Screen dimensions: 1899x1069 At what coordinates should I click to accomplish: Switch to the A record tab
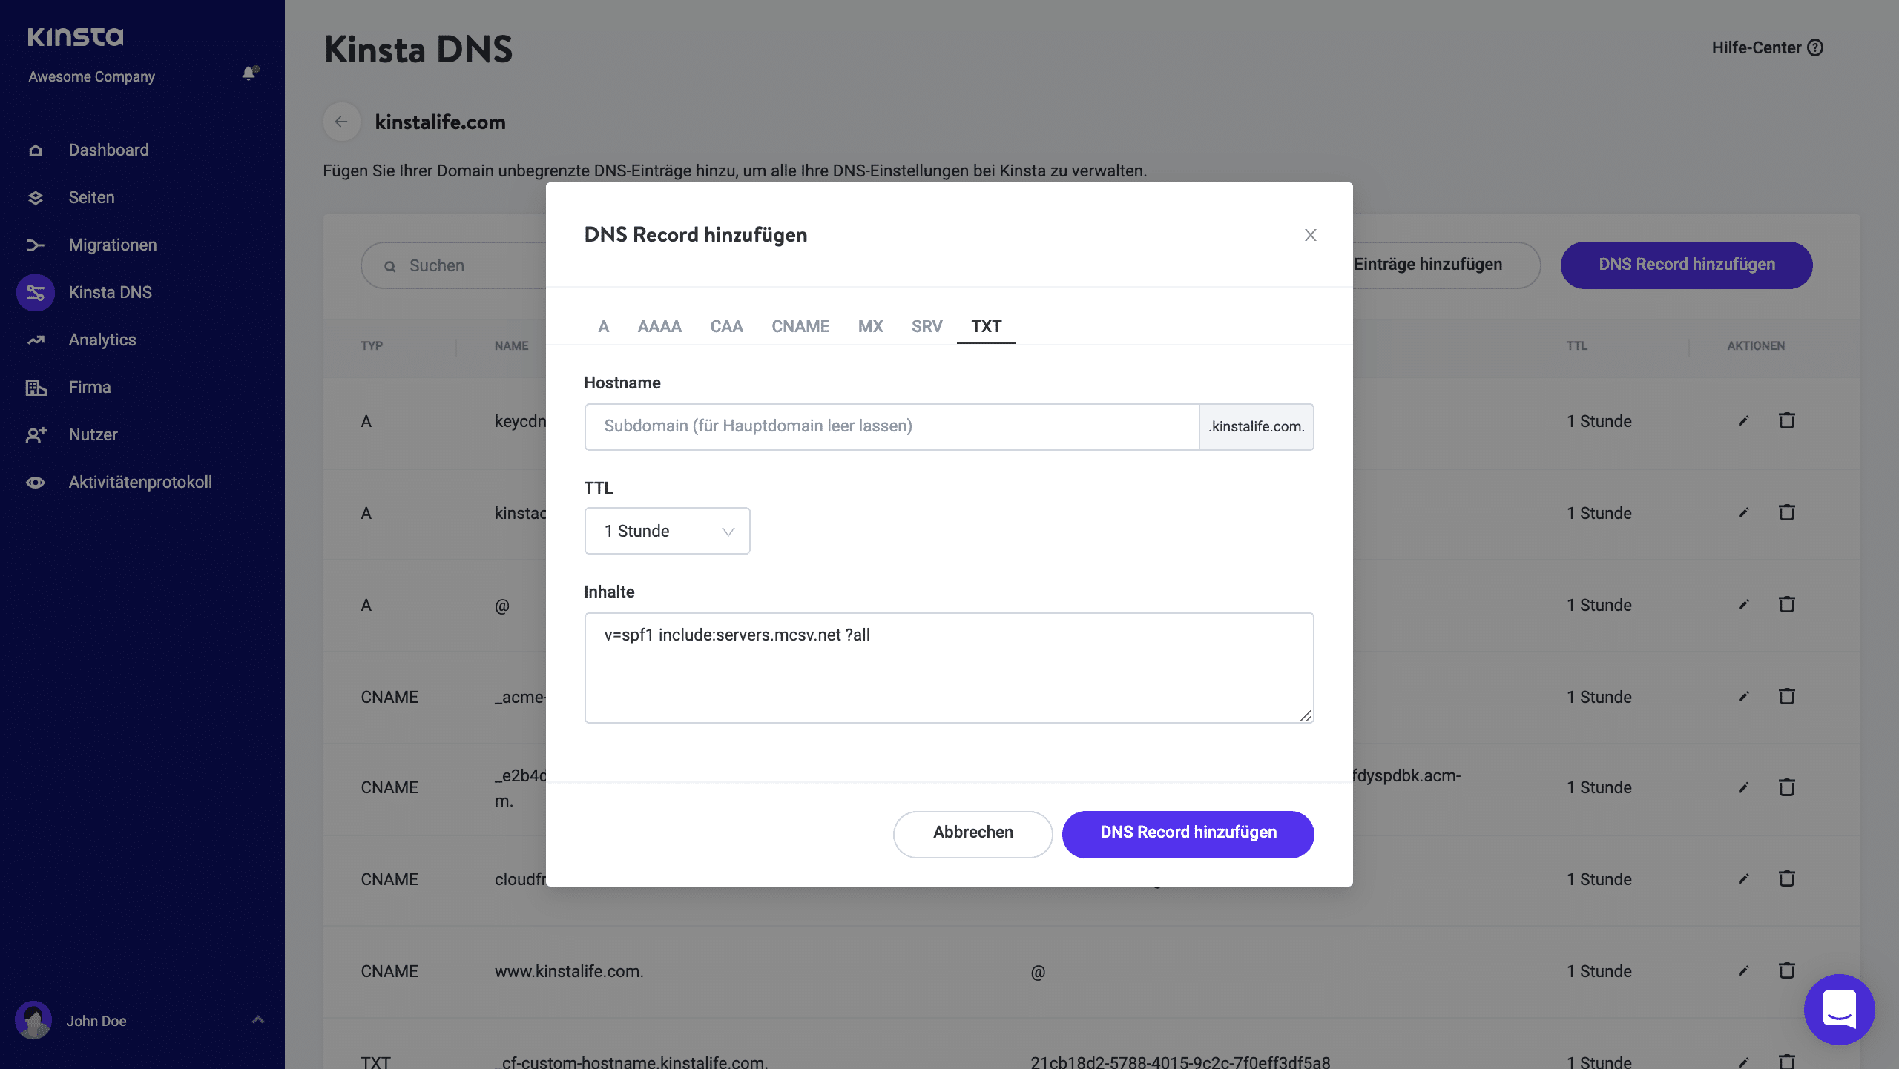[x=604, y=327]
